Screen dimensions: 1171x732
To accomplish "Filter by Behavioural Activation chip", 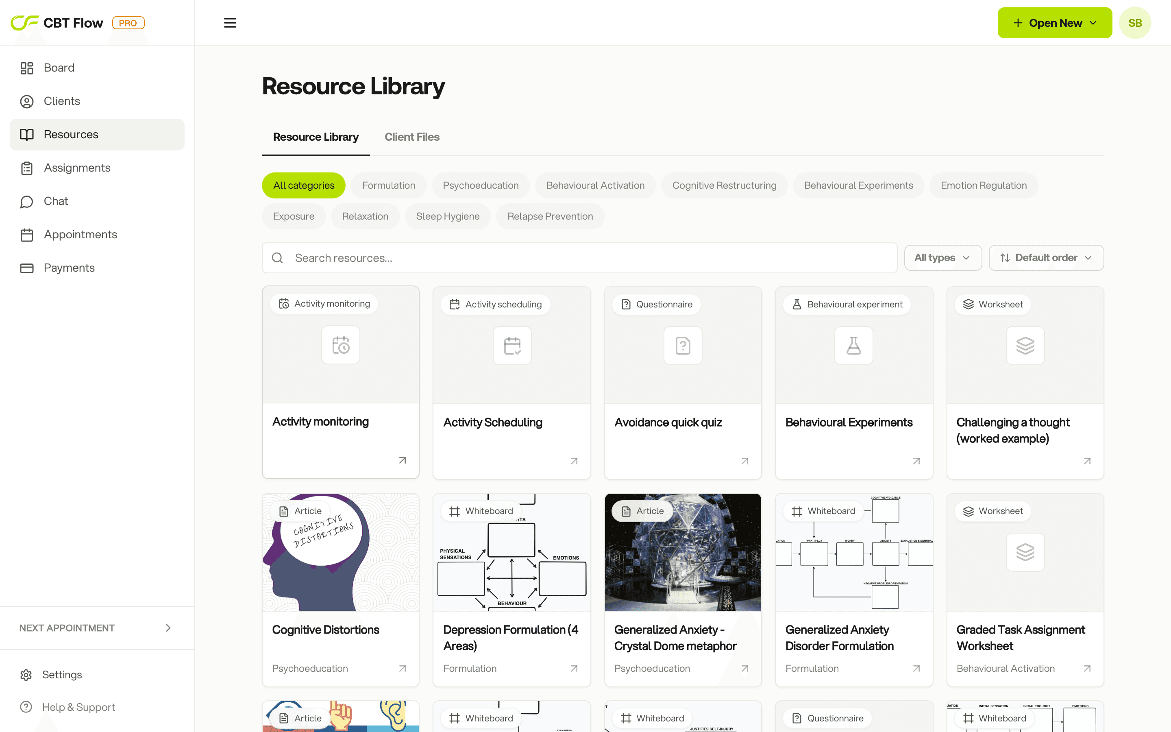I will (x=595, y=185).
